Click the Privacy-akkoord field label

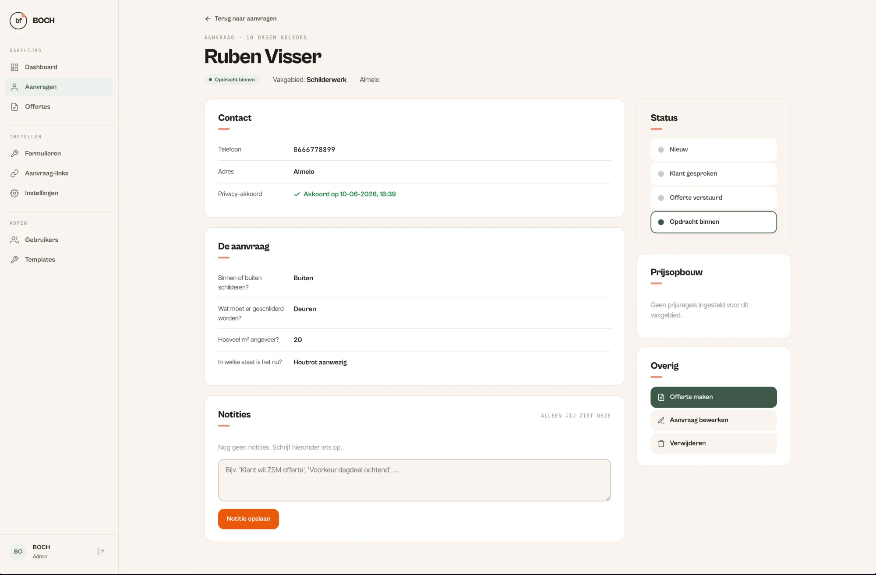(x=240, y=194)
